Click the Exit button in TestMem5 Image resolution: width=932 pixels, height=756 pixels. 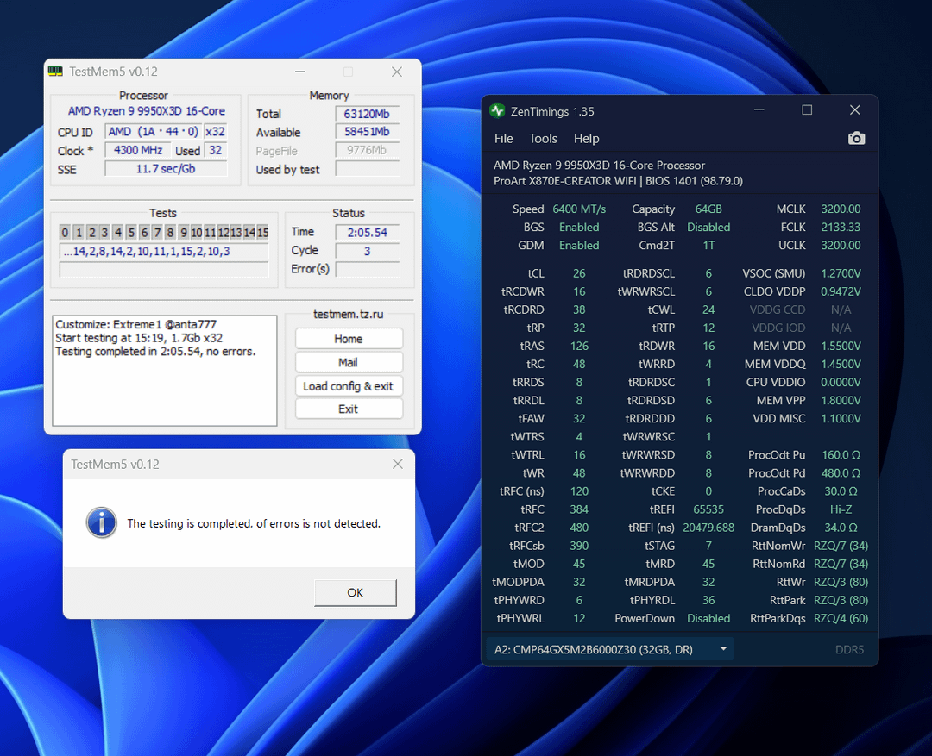pyautogui.click(x=349, y=409)
